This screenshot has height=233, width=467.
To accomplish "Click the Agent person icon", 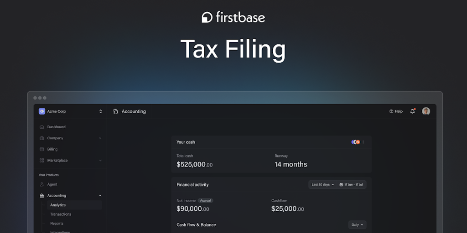I will pyautogui.click(x=42, y=184).
